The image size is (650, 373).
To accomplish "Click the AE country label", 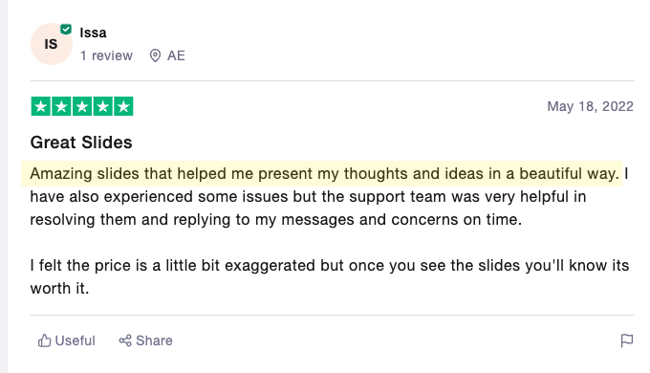I will [176, 55].
